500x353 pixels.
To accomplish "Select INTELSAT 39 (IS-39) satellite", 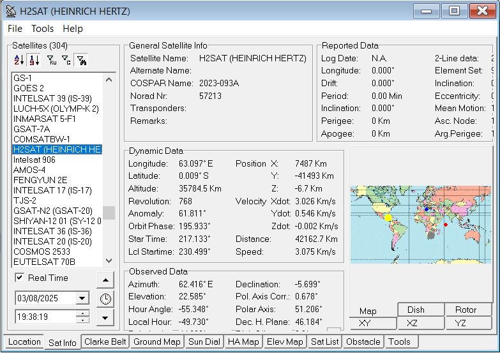I will click(57, 98).
